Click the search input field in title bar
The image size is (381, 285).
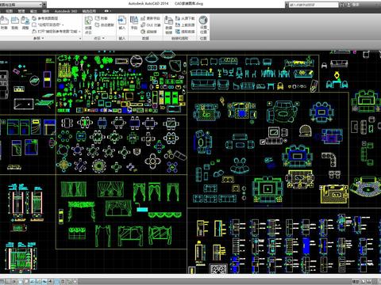[312, 5]
